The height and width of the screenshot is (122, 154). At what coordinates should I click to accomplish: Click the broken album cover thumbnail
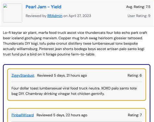12,13
